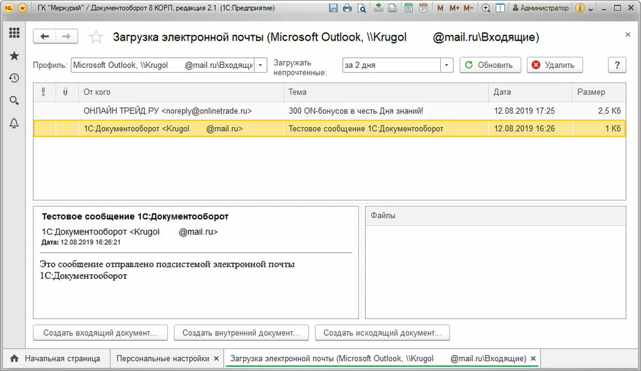Open Notifications bell in sidebar
641x371 pixels.
(14, 123)
